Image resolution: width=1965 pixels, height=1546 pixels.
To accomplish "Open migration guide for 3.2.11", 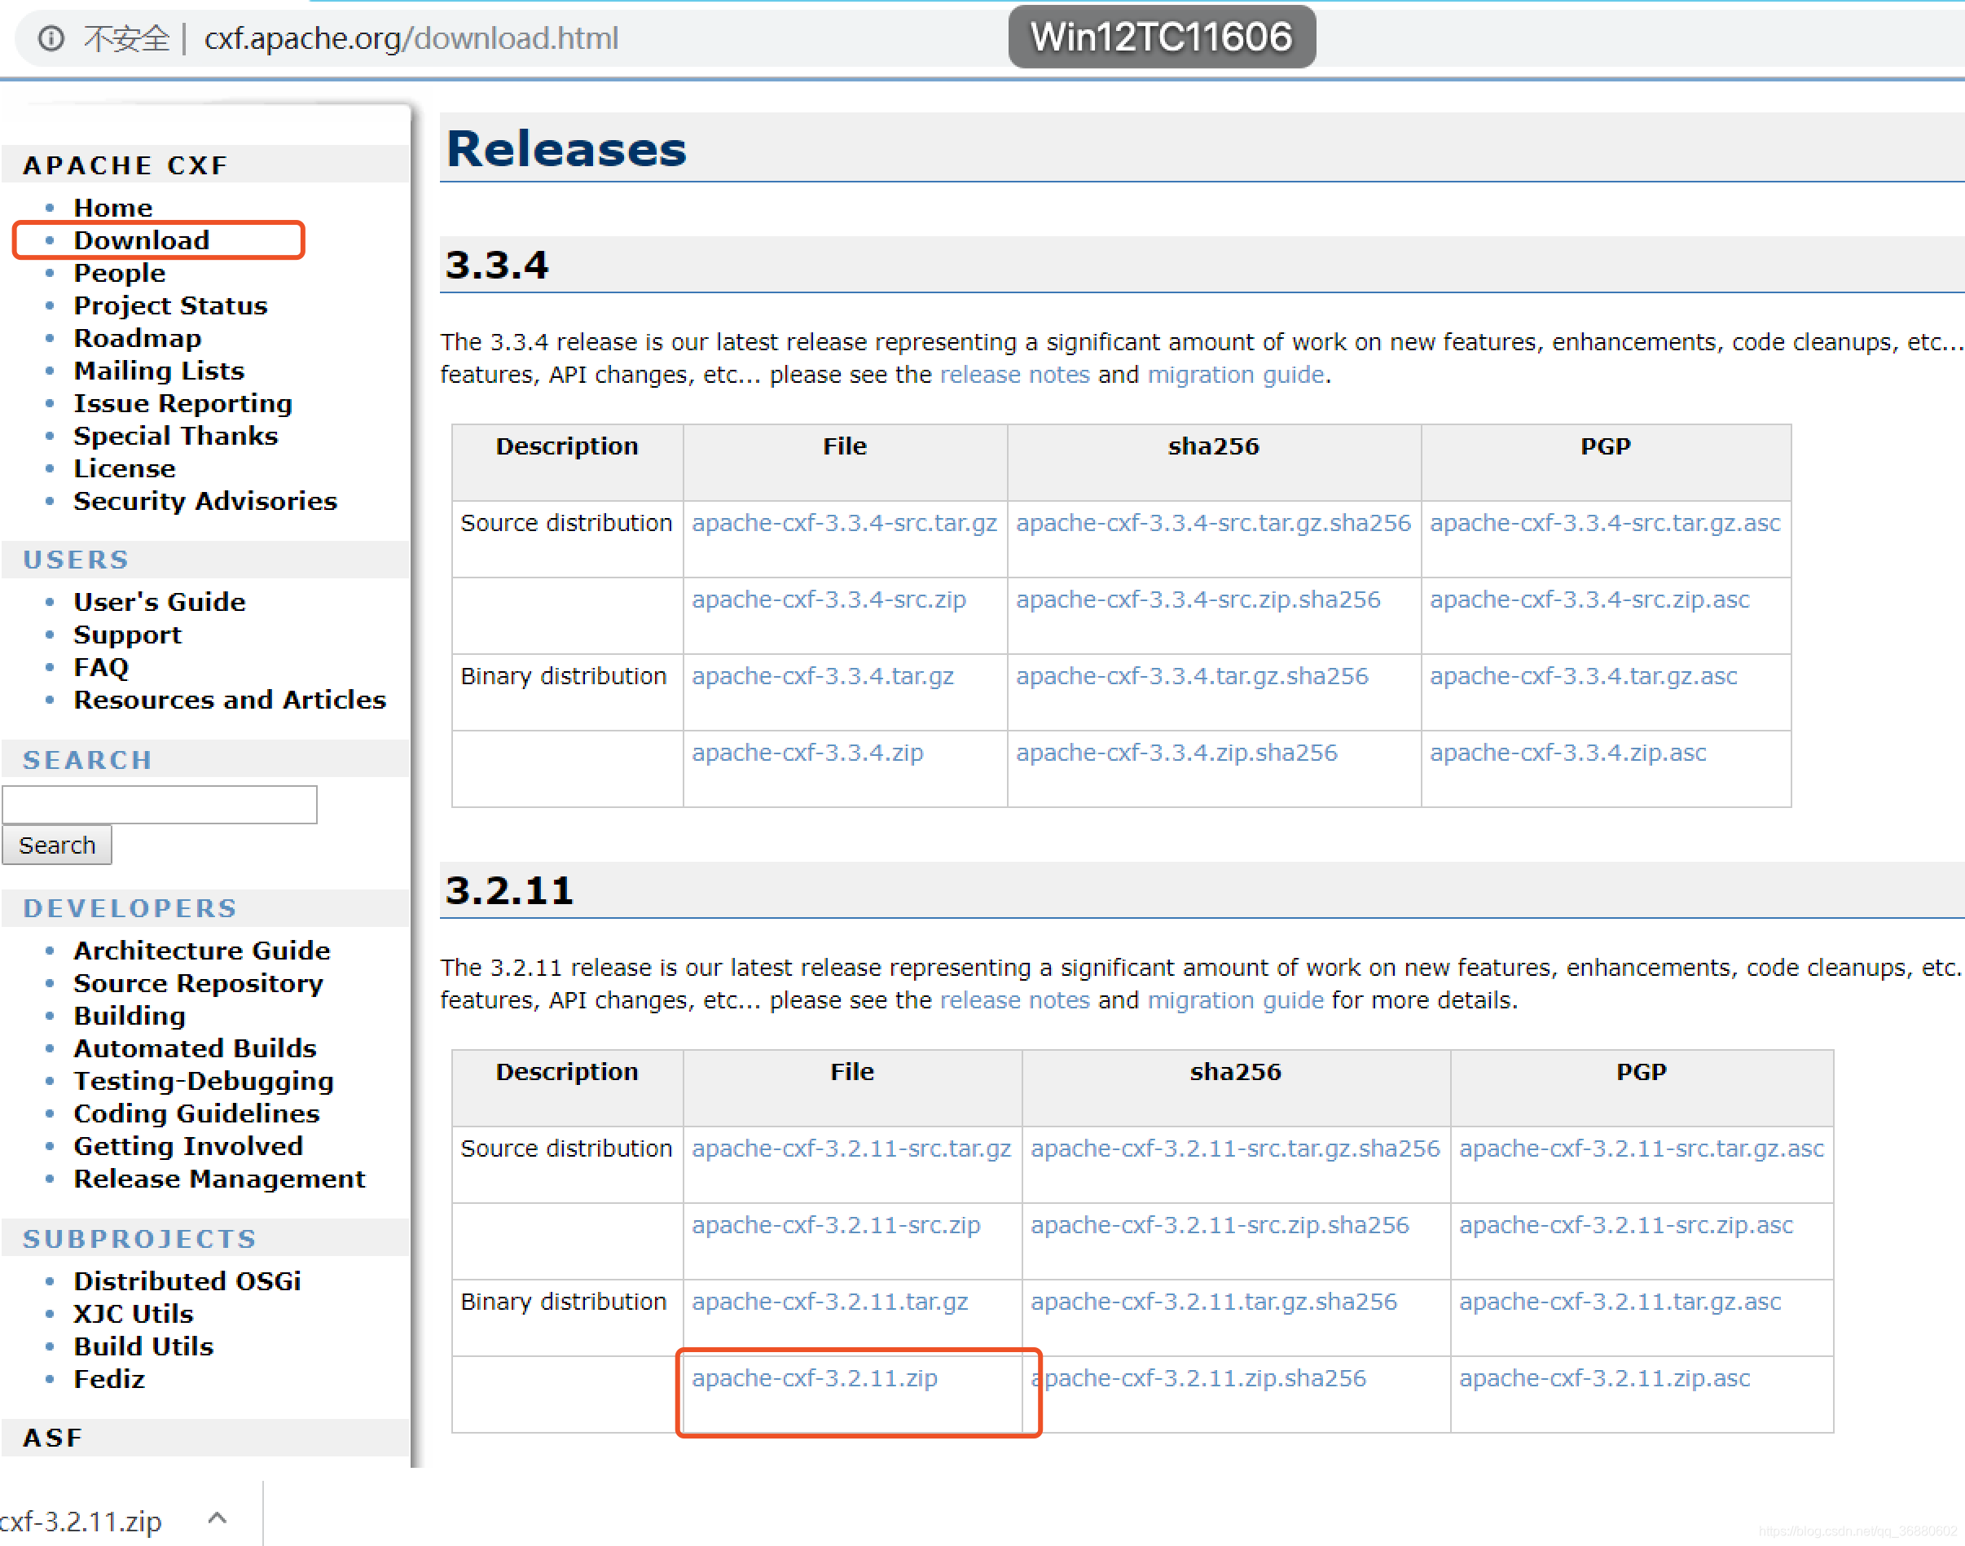I will 1236,999.
